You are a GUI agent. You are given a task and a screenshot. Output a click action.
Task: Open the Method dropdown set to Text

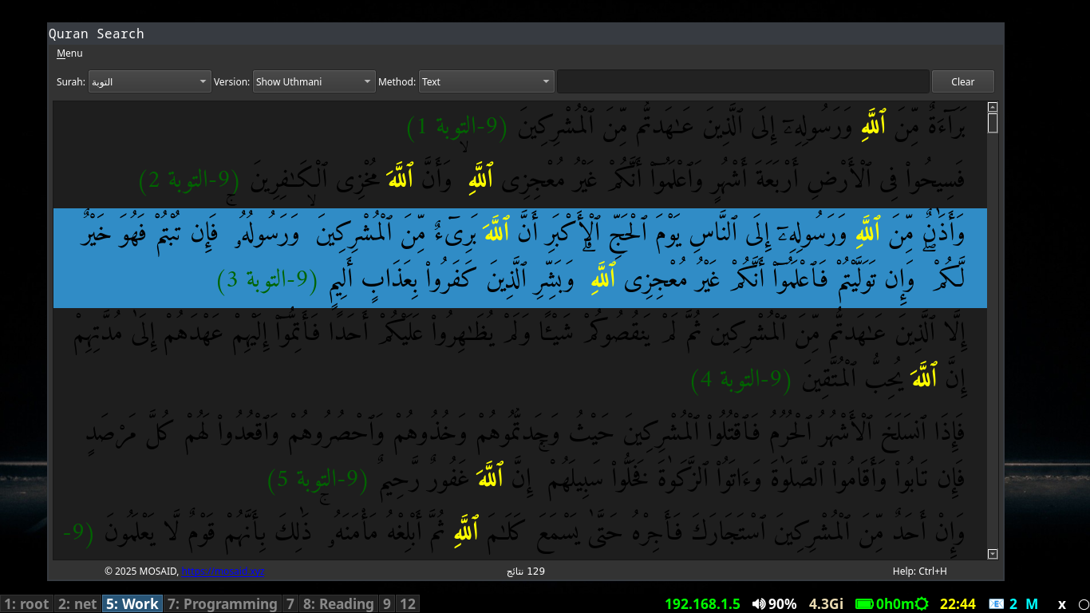tap(487, 81)
